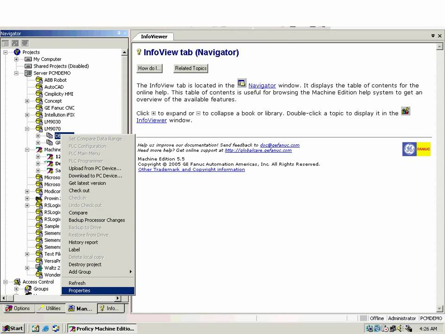Click the Navigator window icon in help text
Screen dimensions: 445x334
click(x=242, y=83)
